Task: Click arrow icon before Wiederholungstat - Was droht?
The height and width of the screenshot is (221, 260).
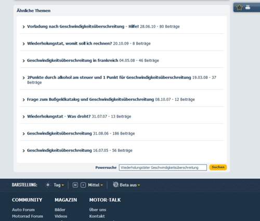Action: point(23,116)
